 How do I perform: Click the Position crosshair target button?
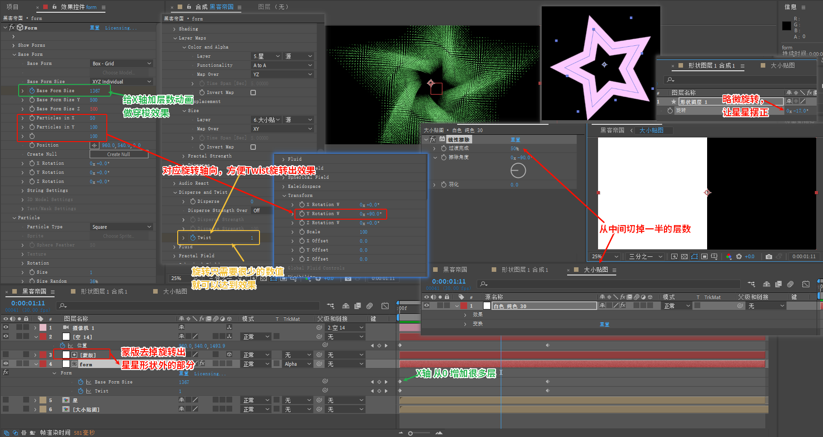pos(94,145)
